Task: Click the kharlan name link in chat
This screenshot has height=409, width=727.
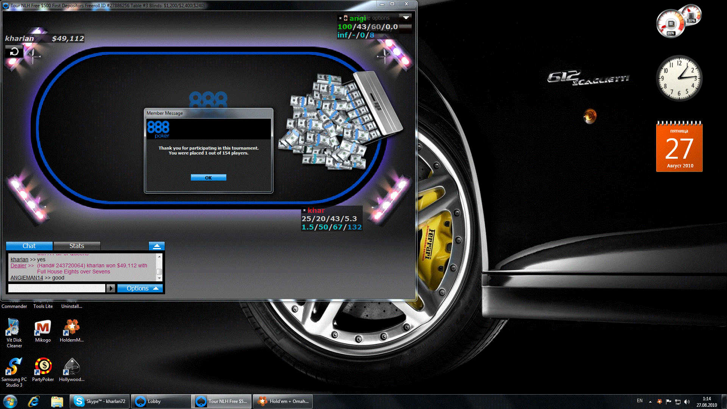Action: (x=19, y=259)
